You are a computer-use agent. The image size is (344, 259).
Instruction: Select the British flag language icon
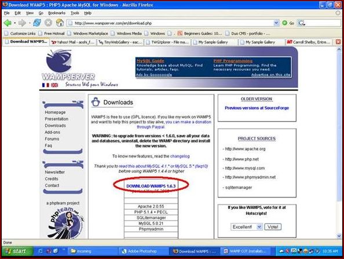(x=54, y=85)
